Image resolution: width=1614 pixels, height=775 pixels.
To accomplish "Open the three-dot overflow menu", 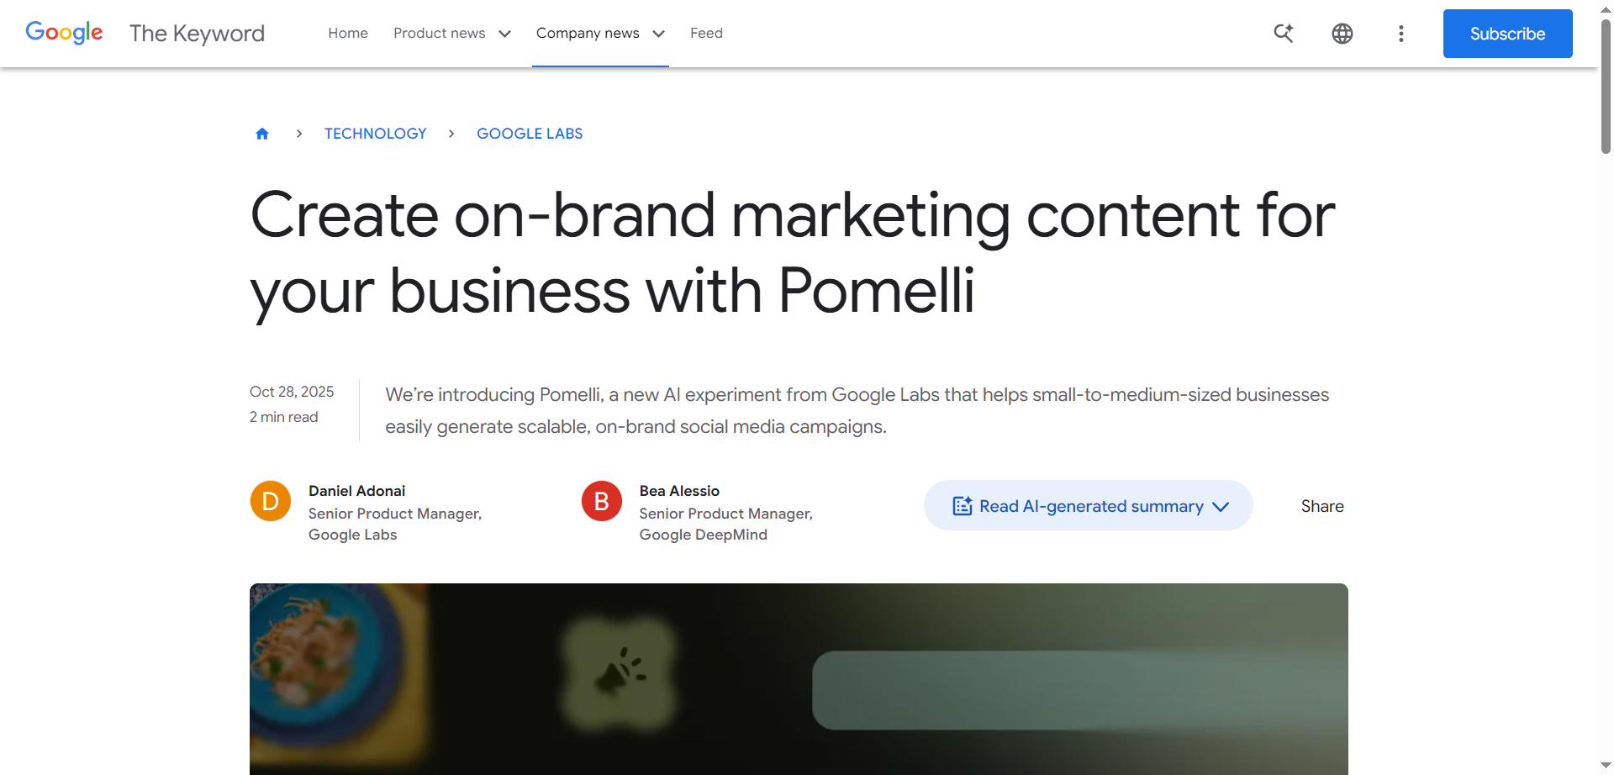I will tap(1400, 33).
